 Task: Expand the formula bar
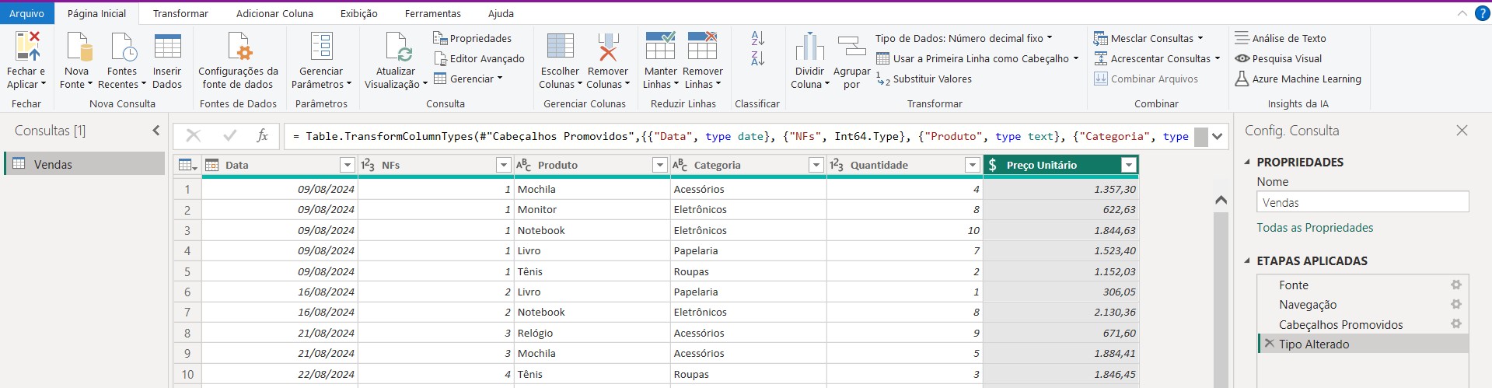(x=1218, y=136)
